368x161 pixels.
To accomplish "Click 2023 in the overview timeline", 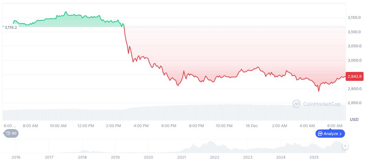I will tap(248, 157).
